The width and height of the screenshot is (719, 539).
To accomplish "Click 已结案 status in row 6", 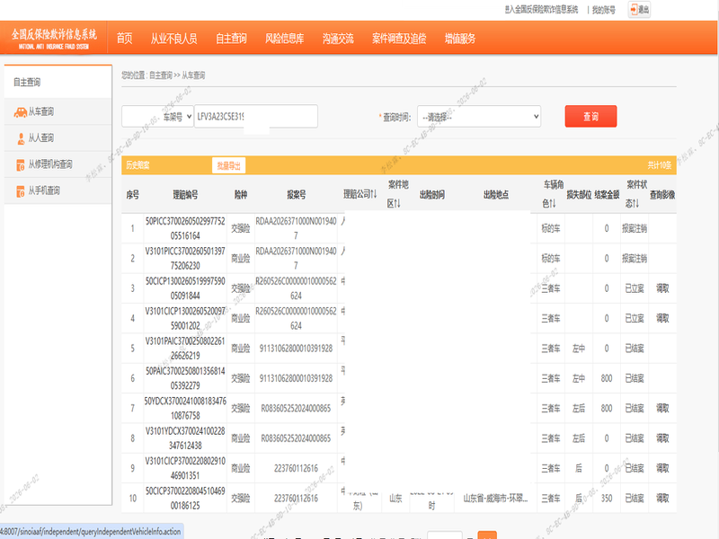I will pos(635,378).
